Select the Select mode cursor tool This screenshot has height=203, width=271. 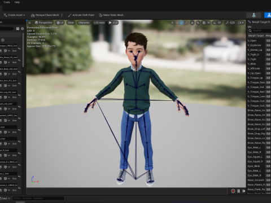pyautogui.click(x=172, y=23)
